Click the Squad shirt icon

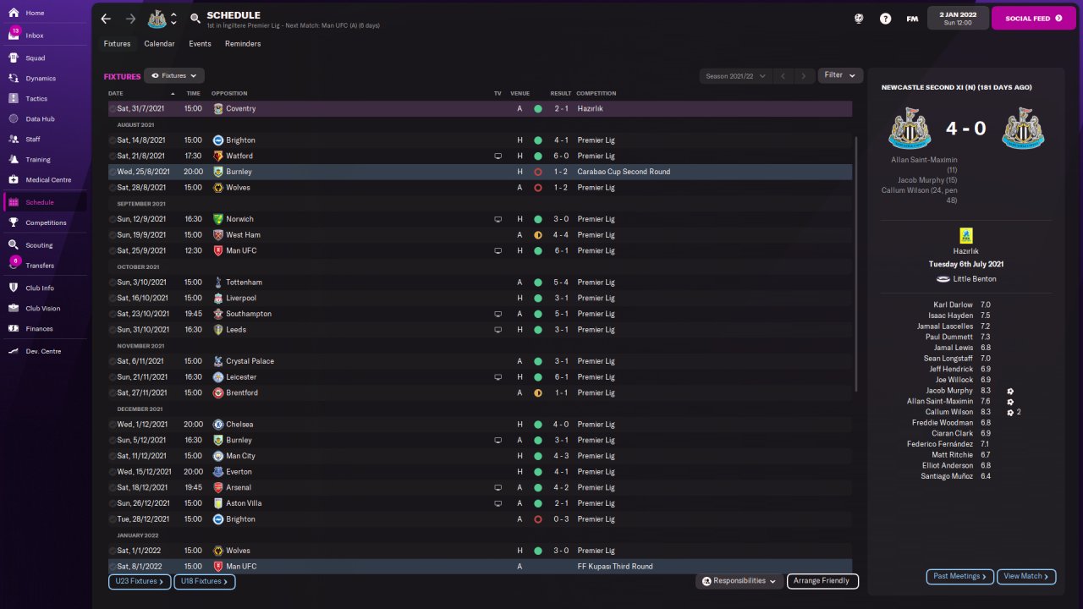coord(14,58)
